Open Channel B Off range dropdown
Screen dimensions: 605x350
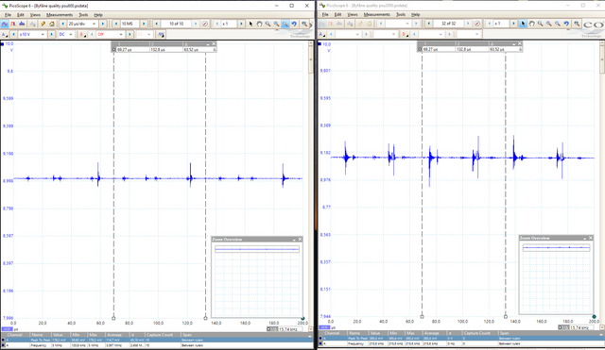pos(121,34)
